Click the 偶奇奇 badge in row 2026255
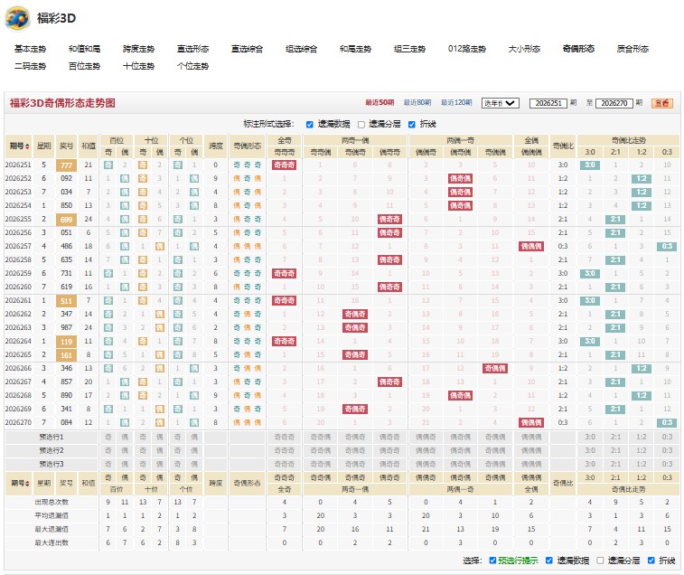The width and height of the screenshot is (684, 575). (389, 219)
